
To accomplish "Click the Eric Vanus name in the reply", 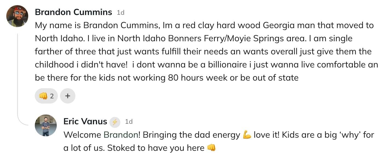I will coord(85,121).
